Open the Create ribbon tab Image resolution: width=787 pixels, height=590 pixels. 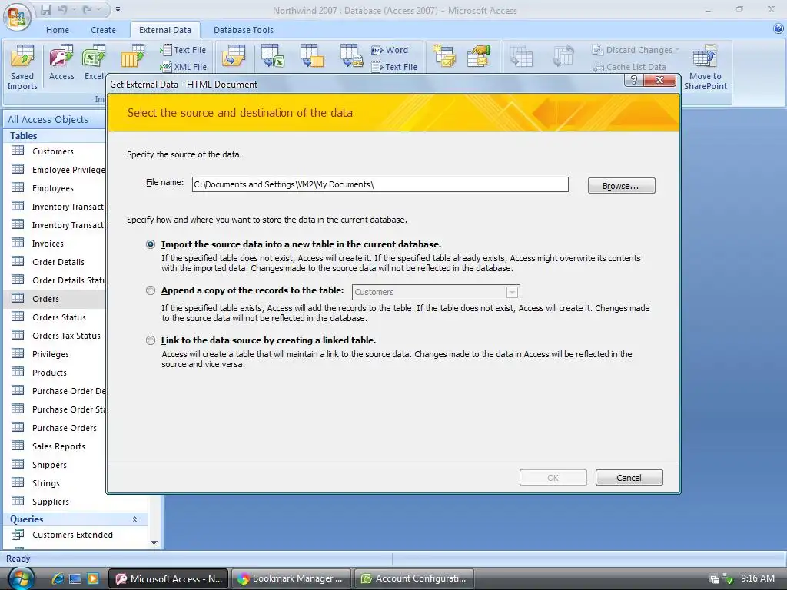tap(104, 30)
